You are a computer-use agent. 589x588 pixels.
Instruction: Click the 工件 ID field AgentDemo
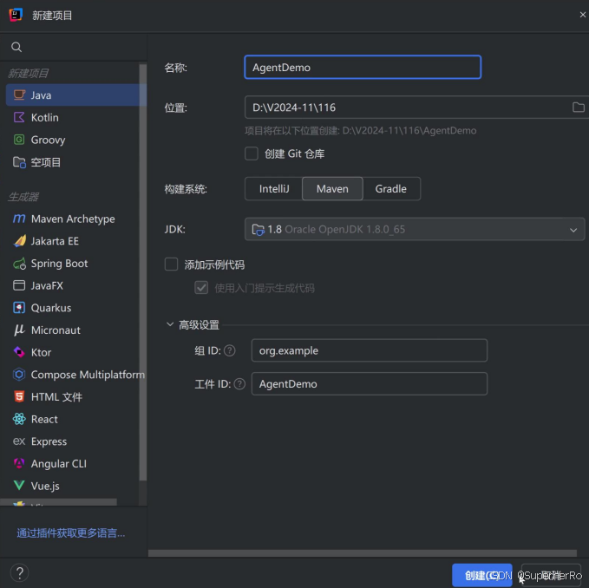coord(370,383)
